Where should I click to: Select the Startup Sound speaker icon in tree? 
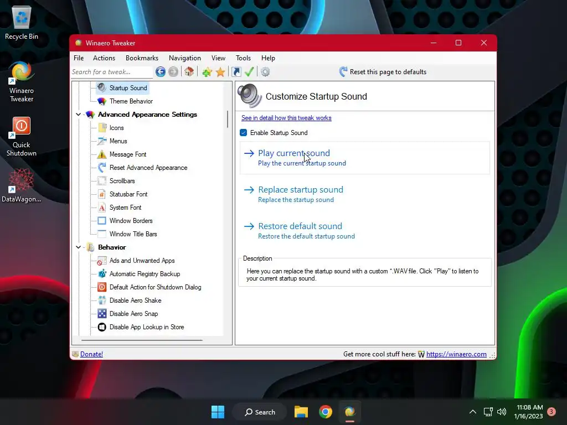102,88
